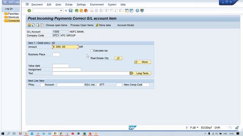Click the Account field in Next Line Item

pos(70,85)
